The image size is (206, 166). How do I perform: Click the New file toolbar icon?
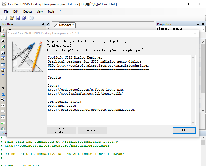click(5, 18)
